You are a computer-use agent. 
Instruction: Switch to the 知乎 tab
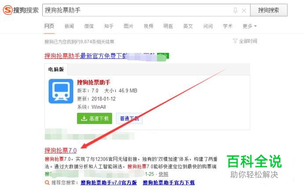(x=109, y=26)
